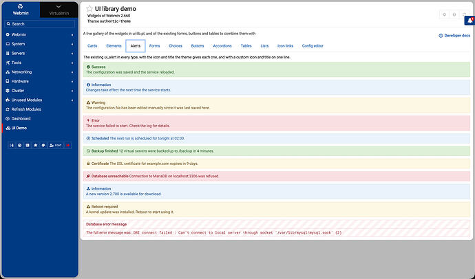This screenshot has height=279, width=475.
Task: Select the Alerts tab
Action: [x=136, y=46]
